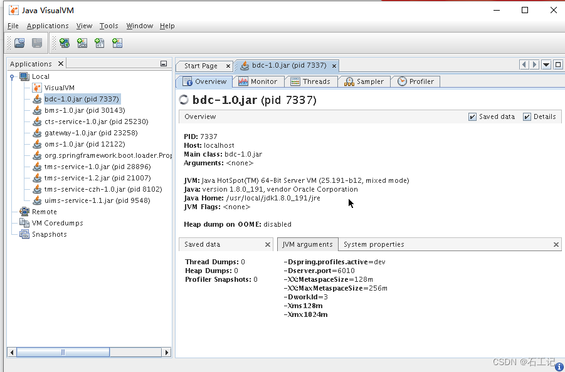The width and height of the screenshot is (565, 372).
Task: Collapse the Local tree node
Action: pos(12,76)
